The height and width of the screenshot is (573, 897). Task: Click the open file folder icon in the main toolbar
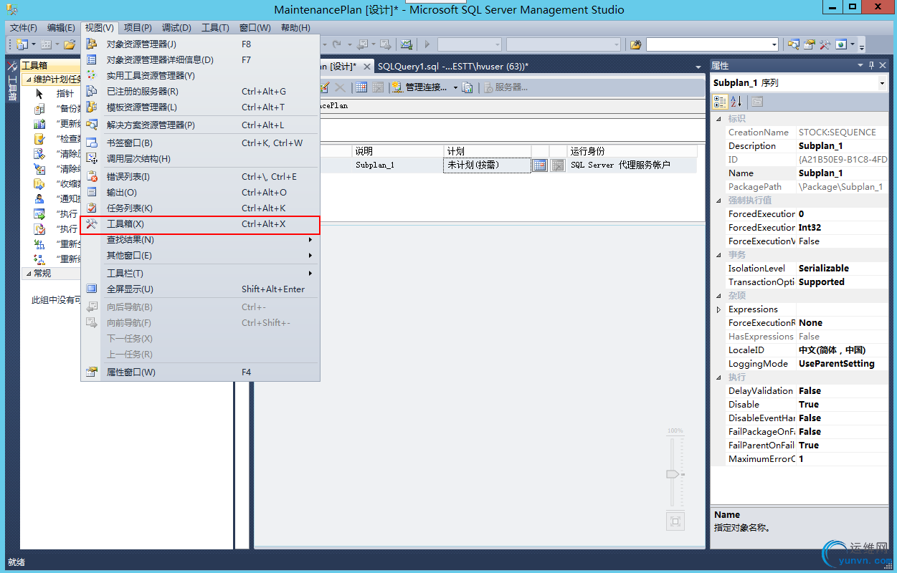click(70, 44)
